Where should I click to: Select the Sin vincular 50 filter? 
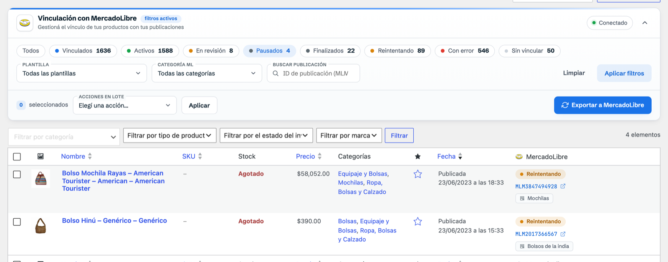coord(529,51)
